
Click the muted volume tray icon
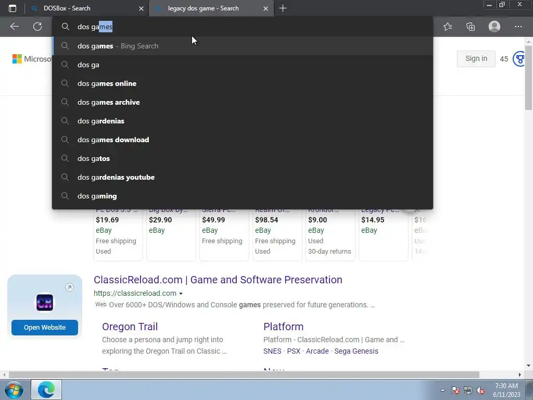[x=480, y=391]
